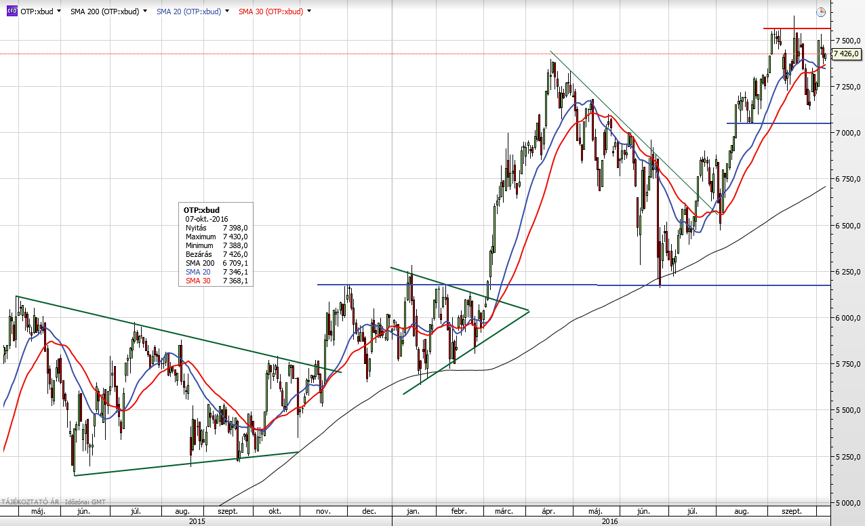This screenshot has width=865, height=526.
Task: Click the SMA 200 6 709,1 value row
Action: (216, 263)
